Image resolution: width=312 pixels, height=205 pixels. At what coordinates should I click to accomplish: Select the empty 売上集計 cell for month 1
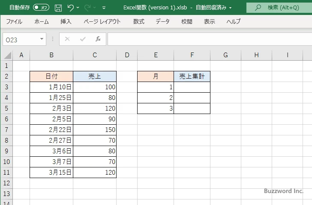(x=192, y=87)
